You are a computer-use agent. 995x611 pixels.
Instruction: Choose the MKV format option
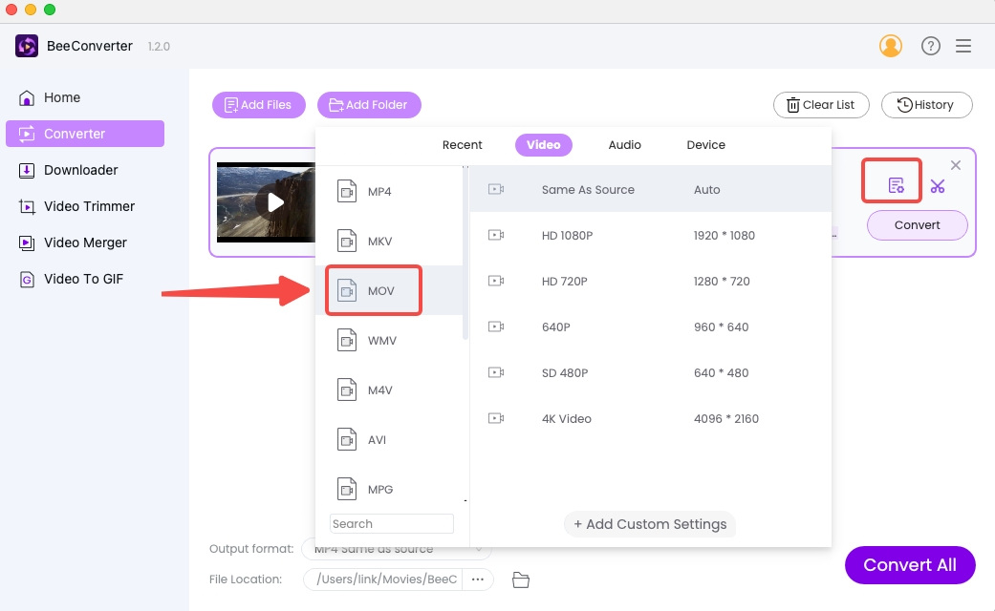tap(379, 242)
